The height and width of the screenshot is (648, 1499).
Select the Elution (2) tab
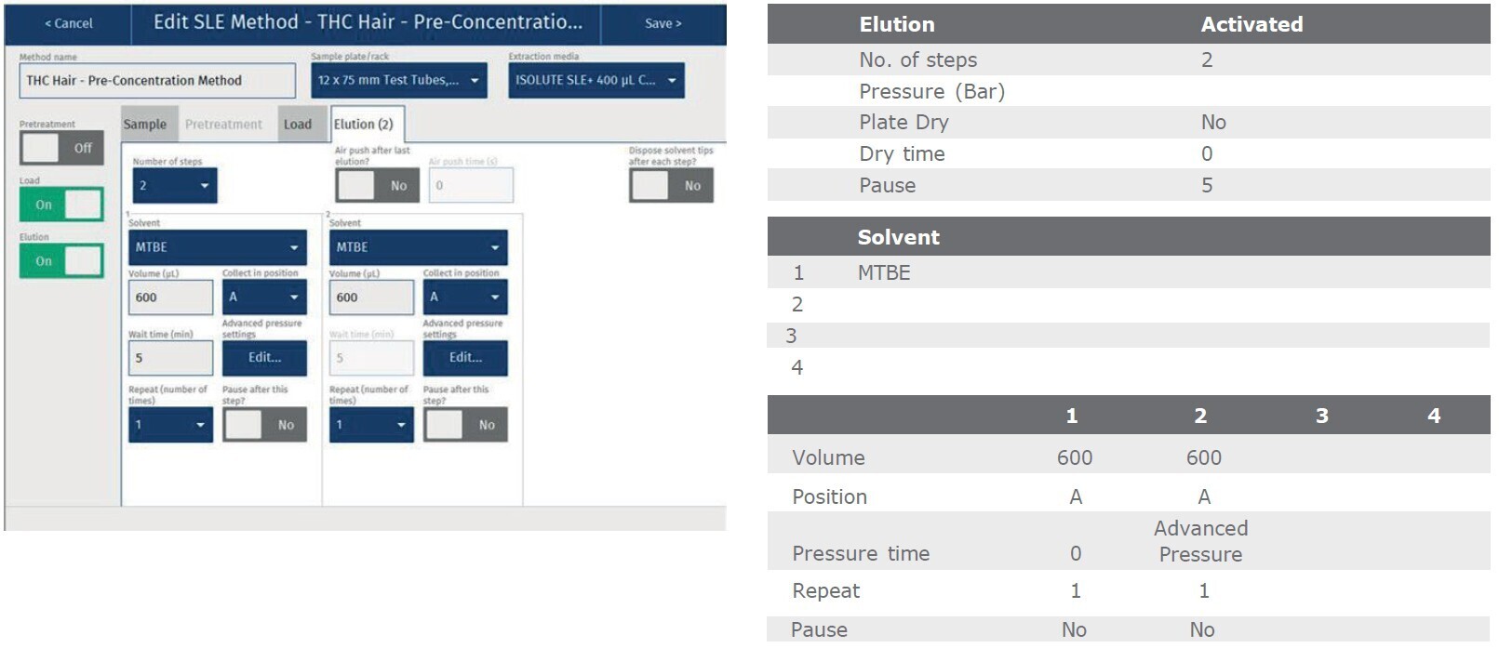click(x=364, y=125)
